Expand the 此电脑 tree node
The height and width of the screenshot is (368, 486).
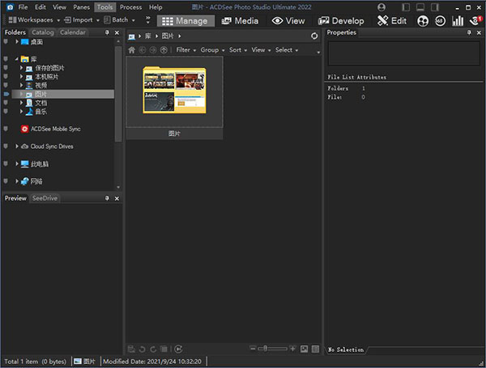tap(16, 163)
